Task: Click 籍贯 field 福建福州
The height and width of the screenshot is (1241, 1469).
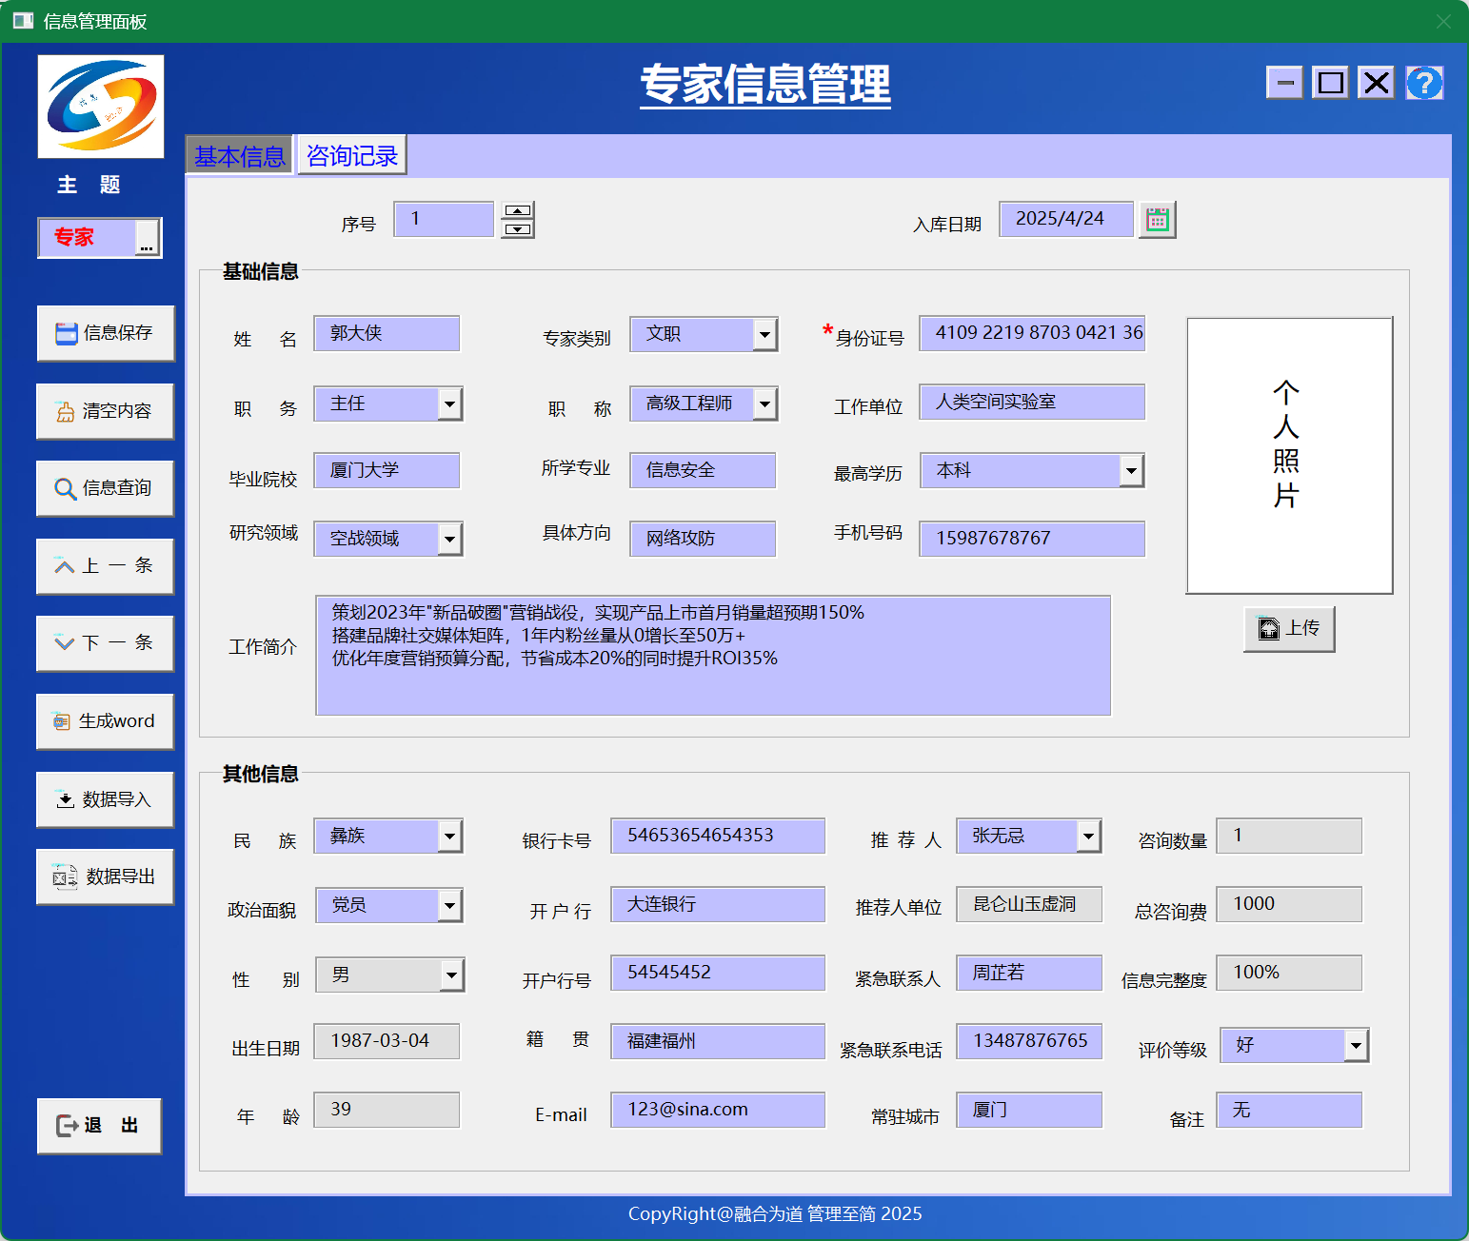Action: (718, 1041)
